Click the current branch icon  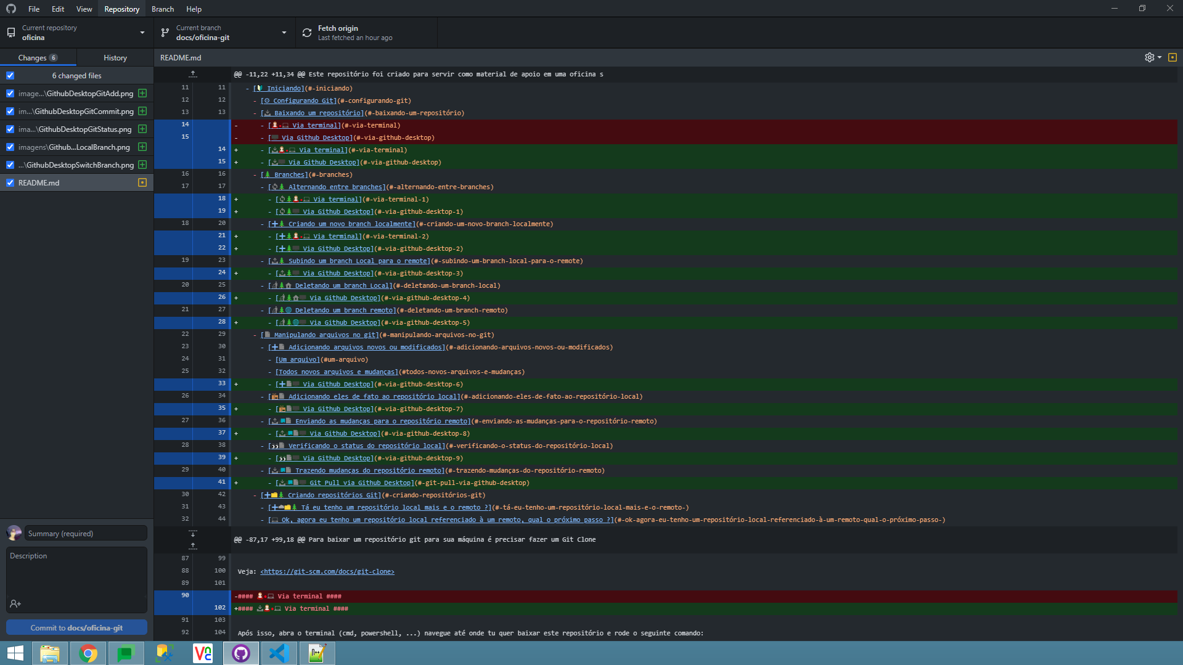[165, 33]
